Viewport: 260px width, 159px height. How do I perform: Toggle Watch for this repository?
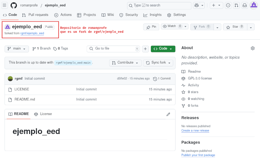(172, 26)
